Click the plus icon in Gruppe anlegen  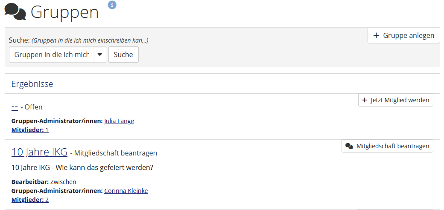click(x=376, y=36)
